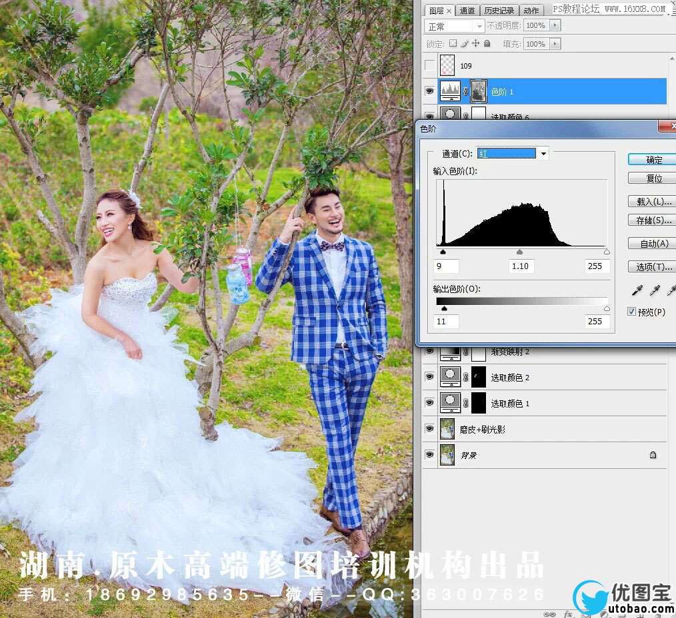
Task: Click input gamma field showing 1.10
Action: [x=521, y=266]
